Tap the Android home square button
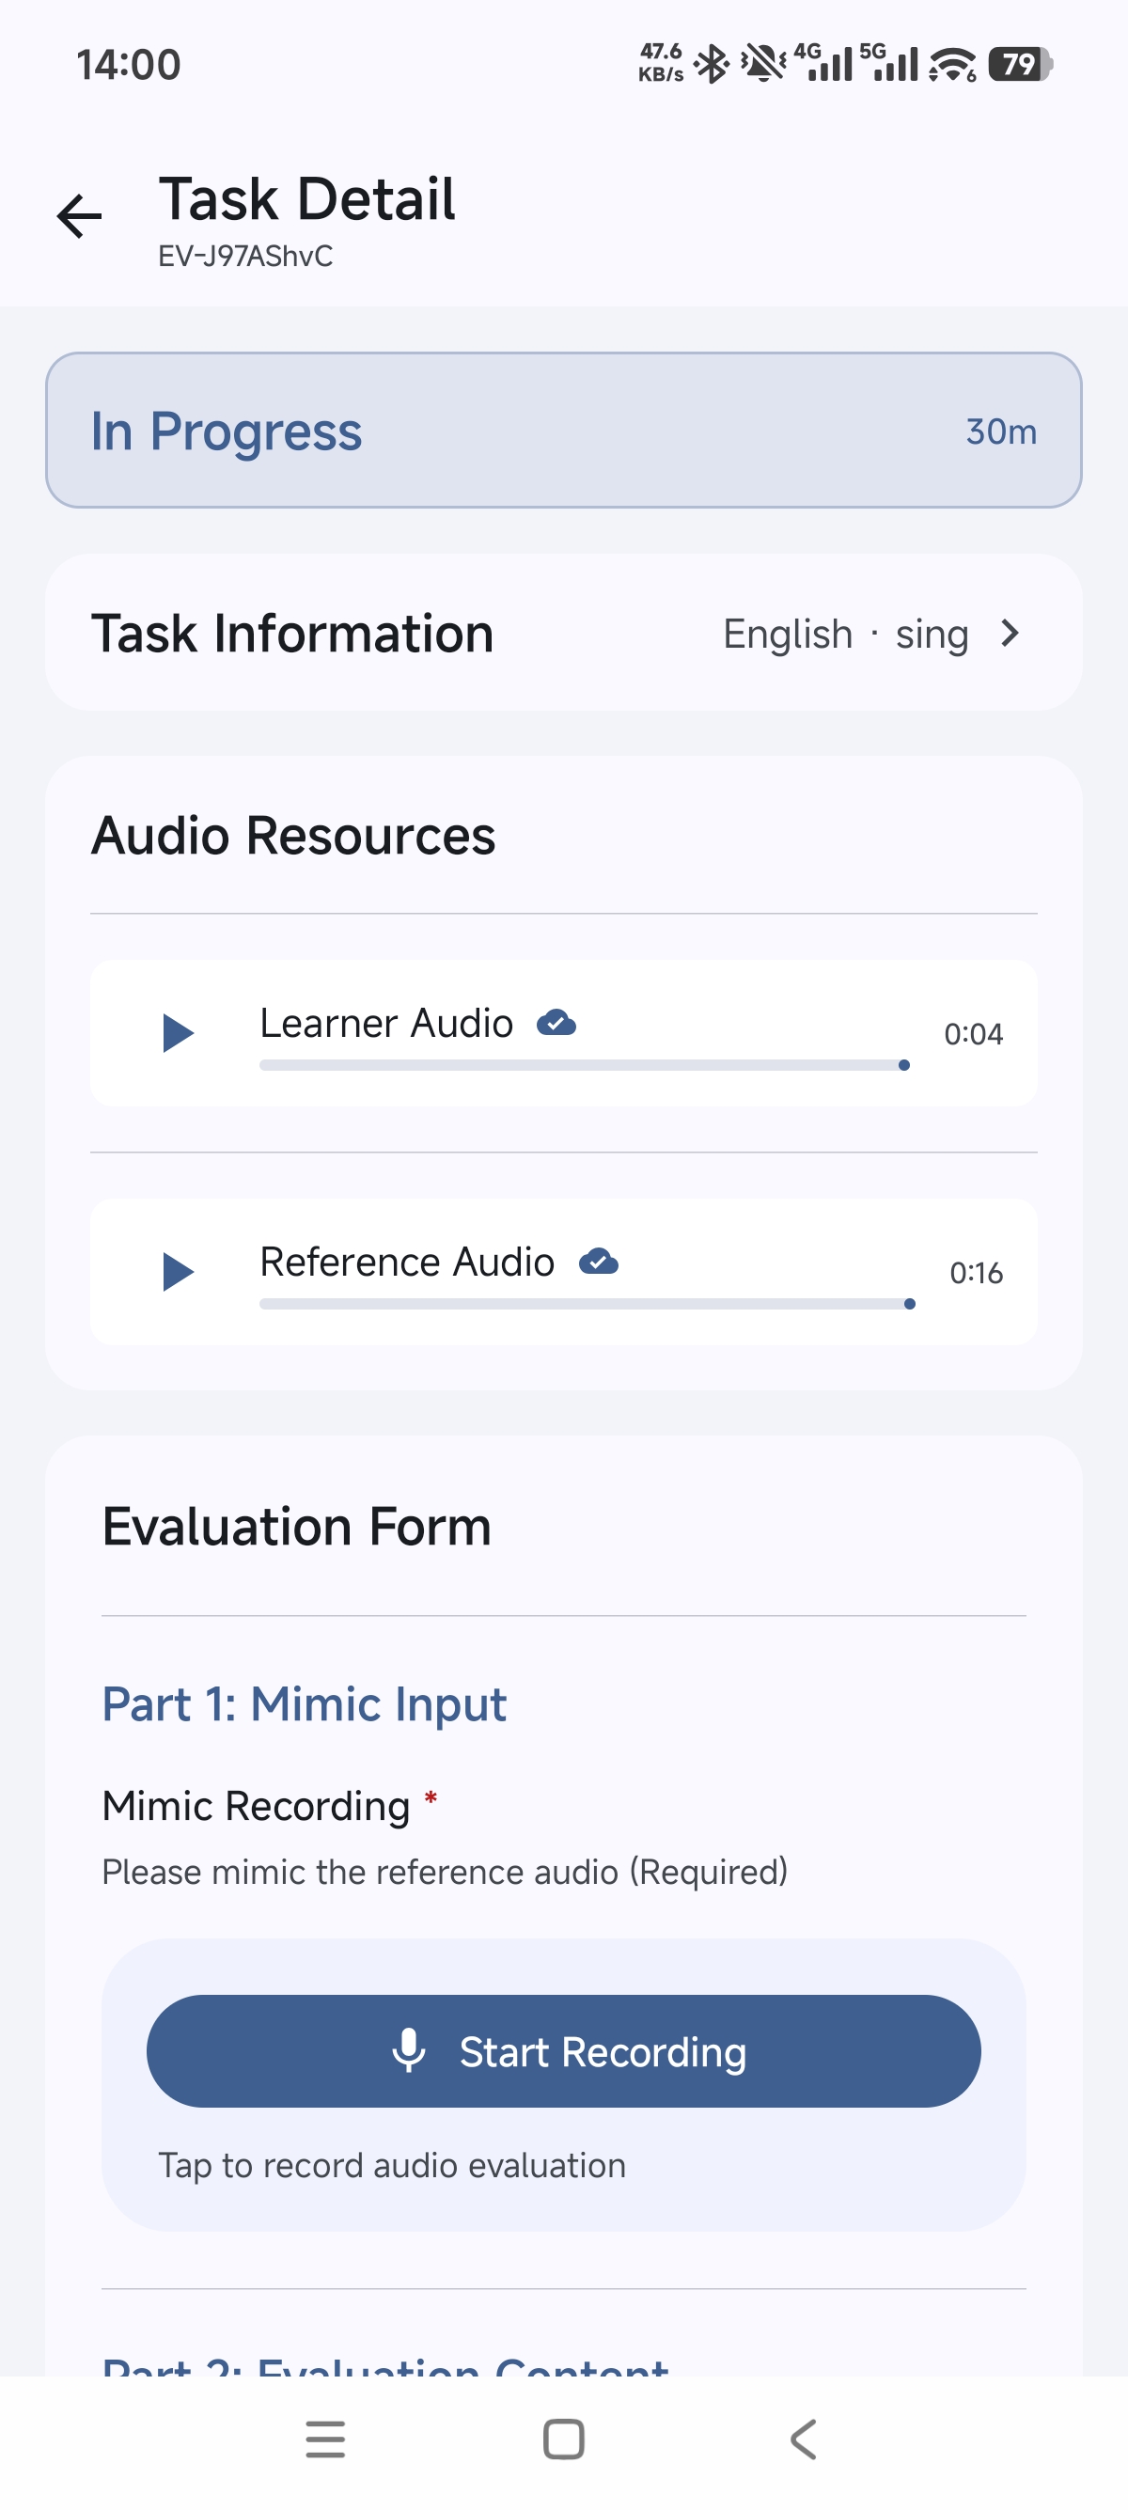Image resolution: width=1128 pixels, height=2510 pixels. point(564,2439)
